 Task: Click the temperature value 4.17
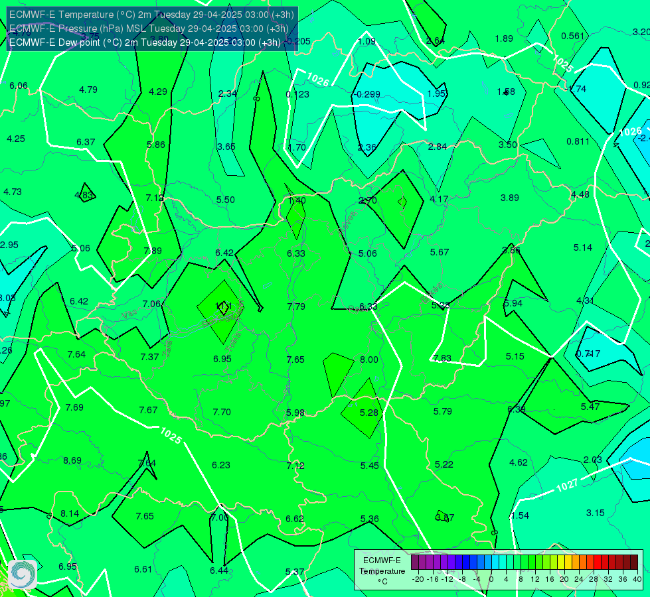439,199
